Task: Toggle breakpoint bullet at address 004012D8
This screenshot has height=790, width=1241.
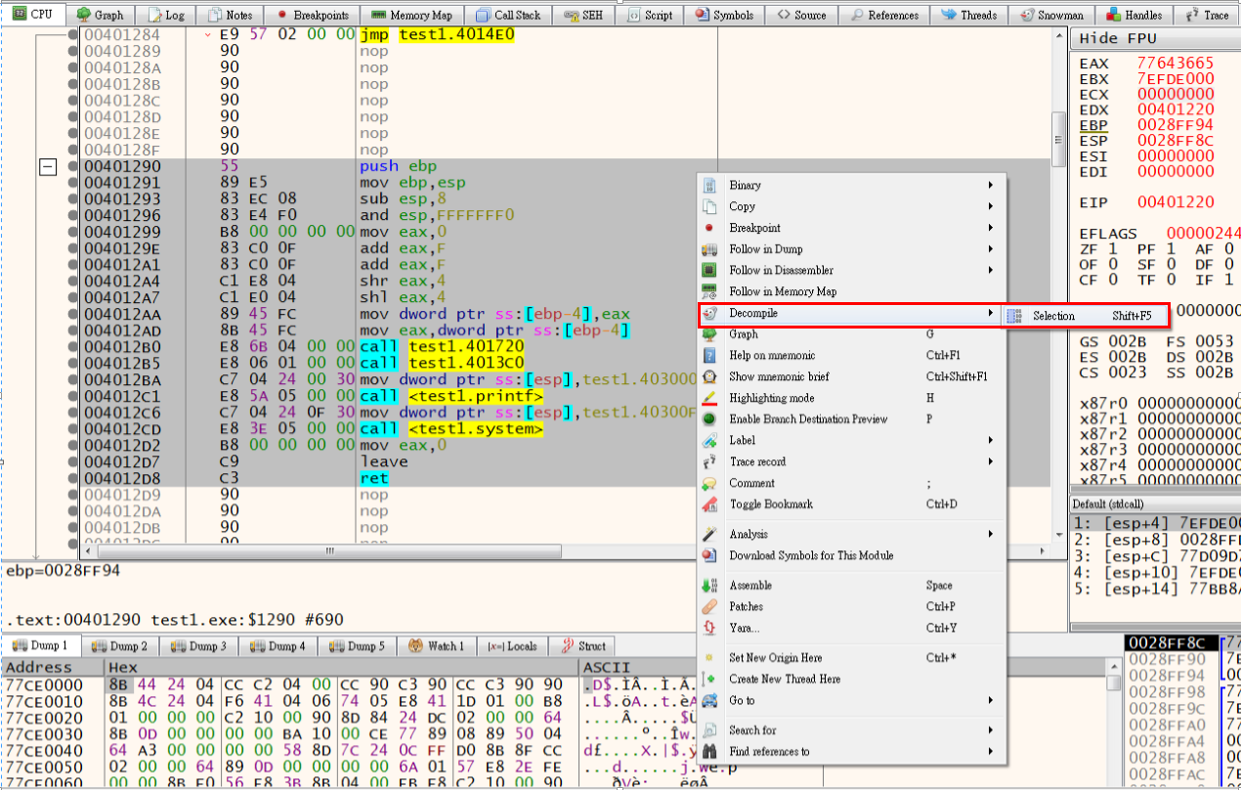Action: [x=73, y=478]
